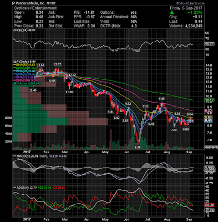218x222 pixels.
Task: Click the Cyclicals / Entertainment sector label
Action: point(36,8)
